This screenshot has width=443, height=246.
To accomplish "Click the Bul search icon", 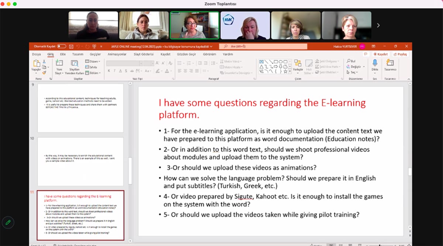I will [x=351, y=61].
